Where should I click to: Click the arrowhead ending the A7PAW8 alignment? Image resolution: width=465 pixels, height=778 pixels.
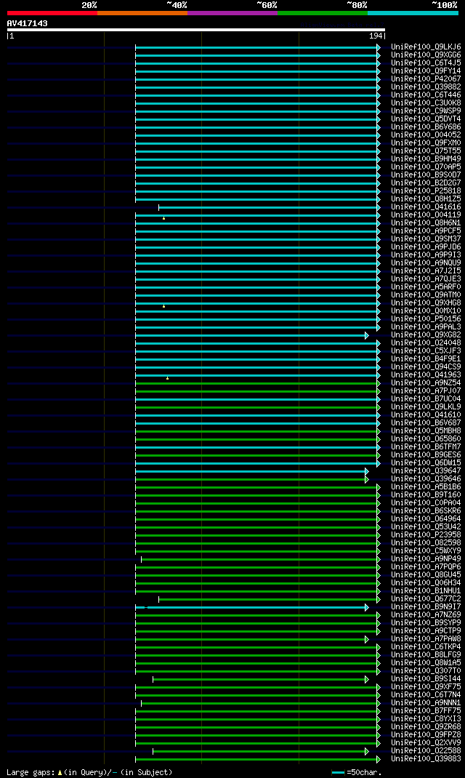[x=367, y=640]
